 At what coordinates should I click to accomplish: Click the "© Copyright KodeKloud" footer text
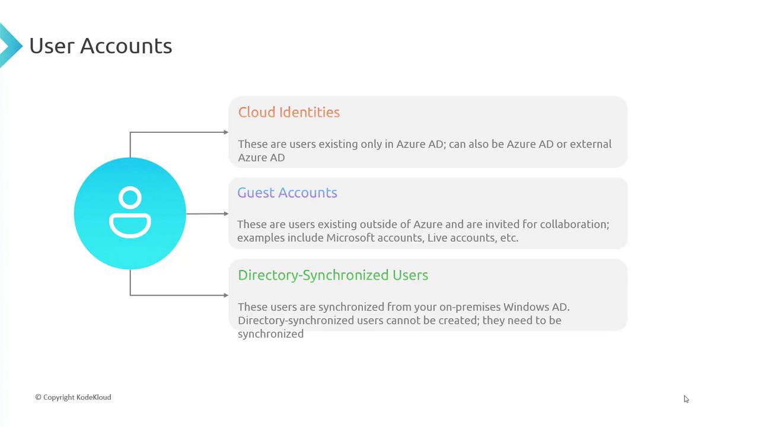[x=73, y=397]
